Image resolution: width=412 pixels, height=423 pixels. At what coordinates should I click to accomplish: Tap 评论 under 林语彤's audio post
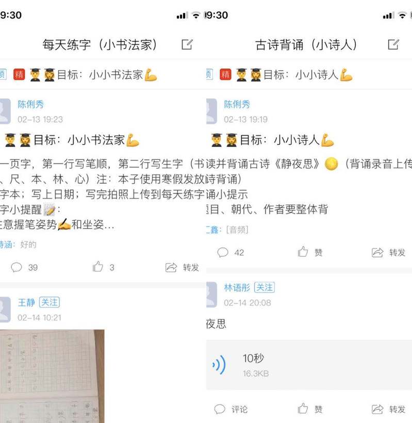tap(231, 409)
